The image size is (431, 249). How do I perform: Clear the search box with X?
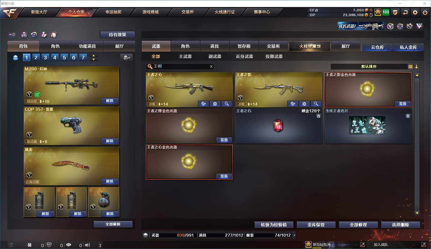(x=211, y=66)
